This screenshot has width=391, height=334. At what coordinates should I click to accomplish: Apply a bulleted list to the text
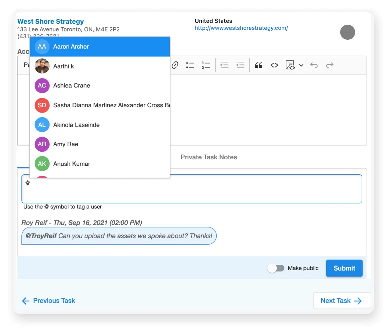[190, 65]
